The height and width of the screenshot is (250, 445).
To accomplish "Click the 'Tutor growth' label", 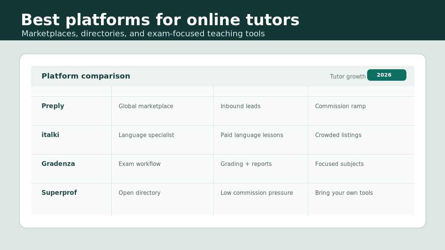I will point(348,77).
